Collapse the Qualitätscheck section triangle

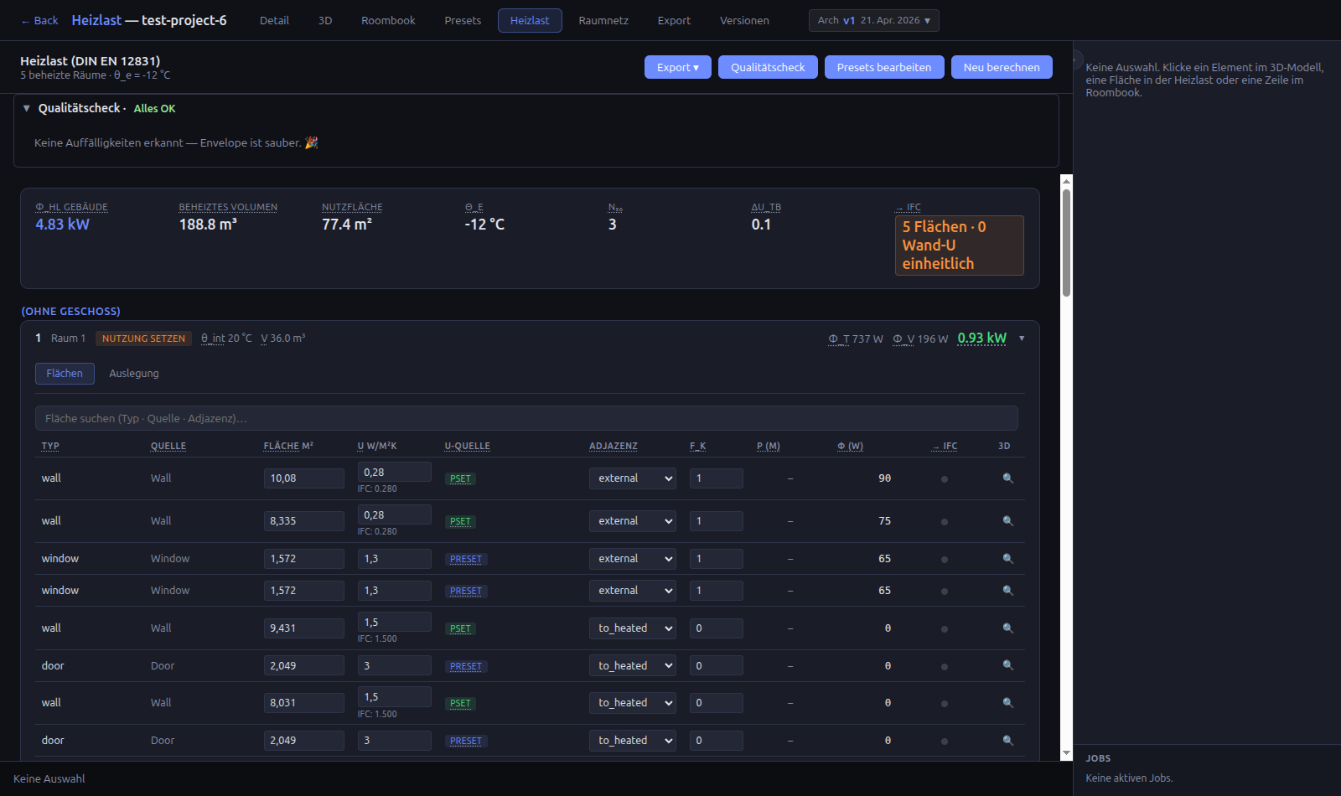click(x=27, y=108)
